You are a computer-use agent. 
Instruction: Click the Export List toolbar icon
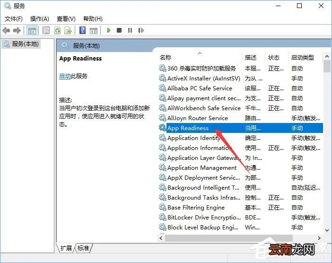[x=68, y=30]
